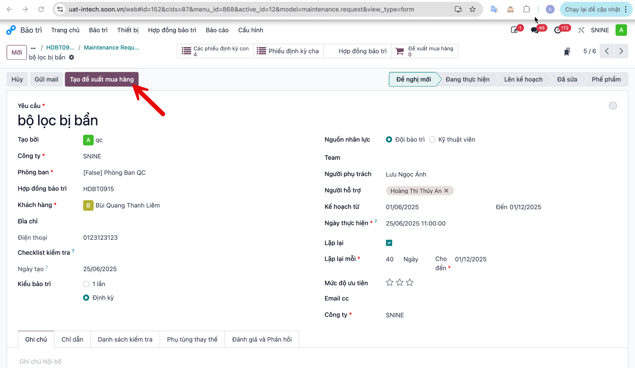
Task: Open notes icon with badge 1
Action: [515, 30]
